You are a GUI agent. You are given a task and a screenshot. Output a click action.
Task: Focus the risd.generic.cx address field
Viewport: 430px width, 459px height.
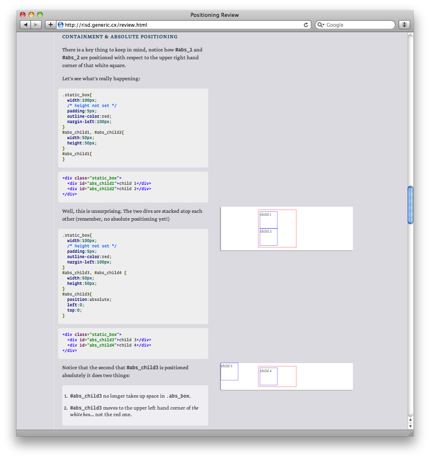pyautogui.click(x=181, y=25)
